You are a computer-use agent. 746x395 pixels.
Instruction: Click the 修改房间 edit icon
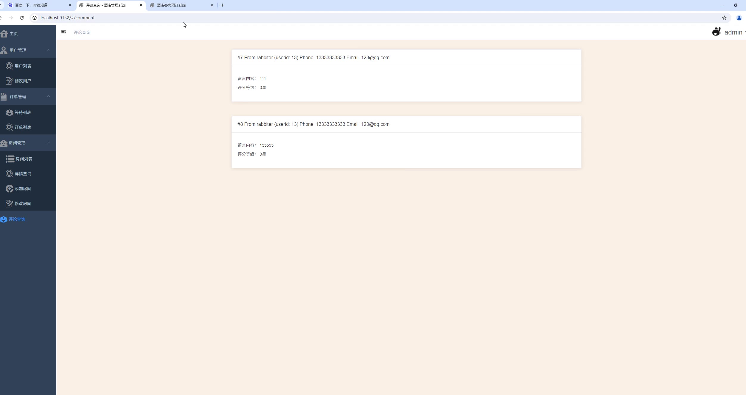[x=9, y=203]
